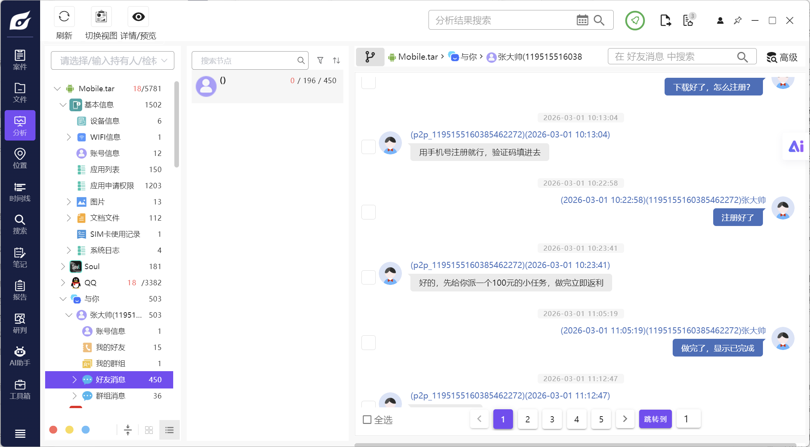Click the 跳转到 jump button
Screen dimensions: 810x447
pyautogui.click(x=655, y=419)
